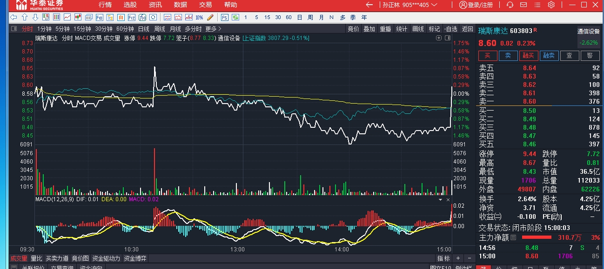
Task: Click the line chart toolbar icon
Action: point(67,17)
